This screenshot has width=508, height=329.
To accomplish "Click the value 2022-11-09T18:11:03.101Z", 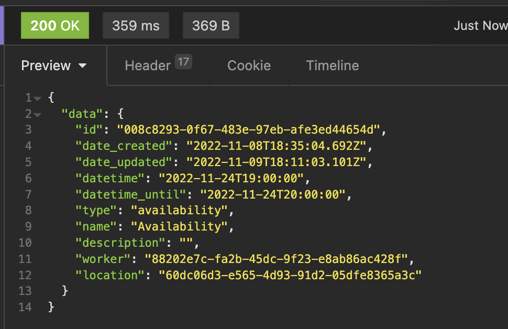I will pyautogui.click(x=277, y=162).
